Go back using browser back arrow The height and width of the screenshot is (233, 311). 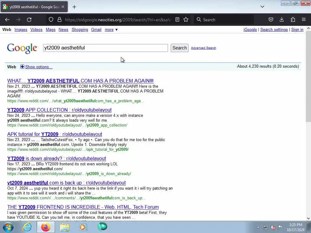(x=7, y=20)
